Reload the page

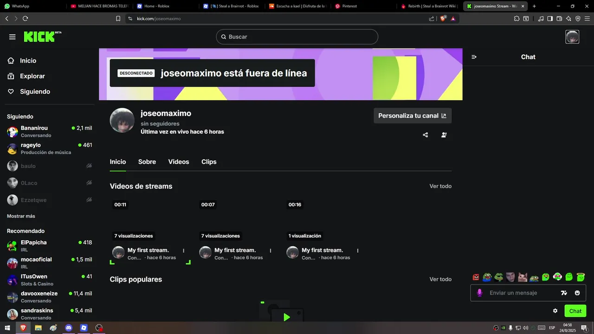click(25, 19)
